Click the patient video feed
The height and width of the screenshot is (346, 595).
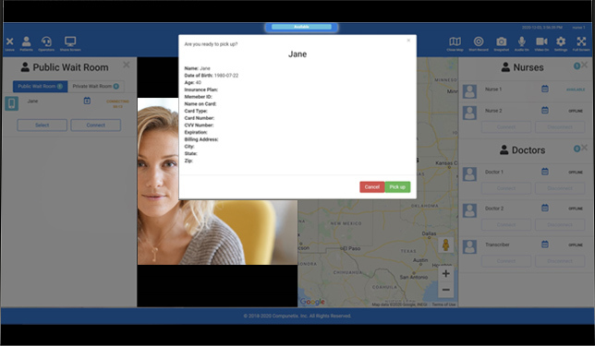[217, 181]
